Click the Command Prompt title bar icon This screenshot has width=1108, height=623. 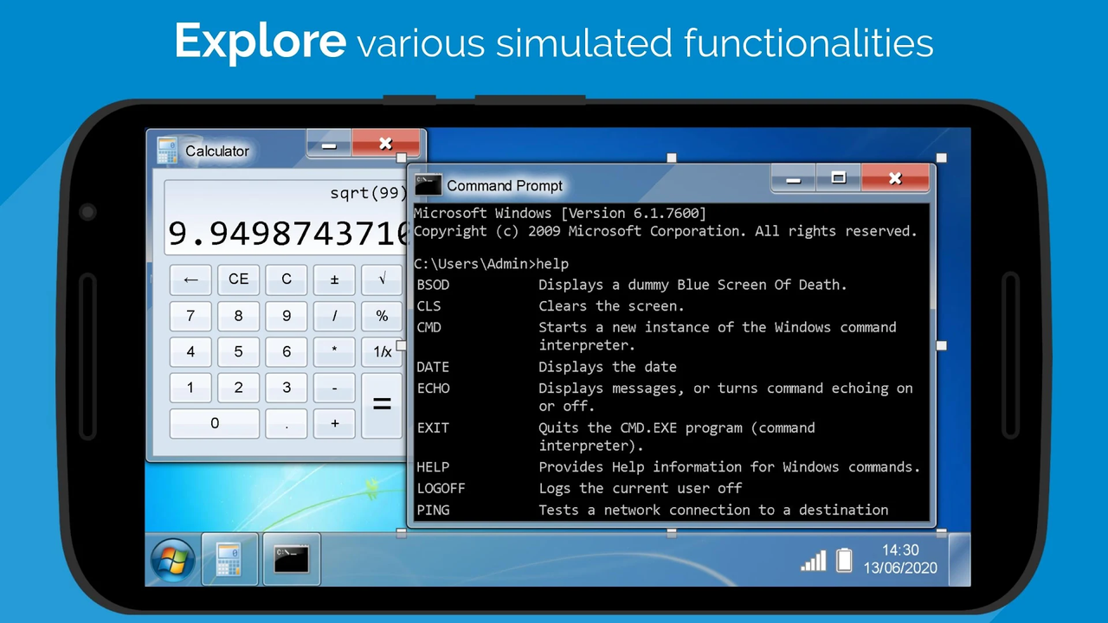[428, 185]
